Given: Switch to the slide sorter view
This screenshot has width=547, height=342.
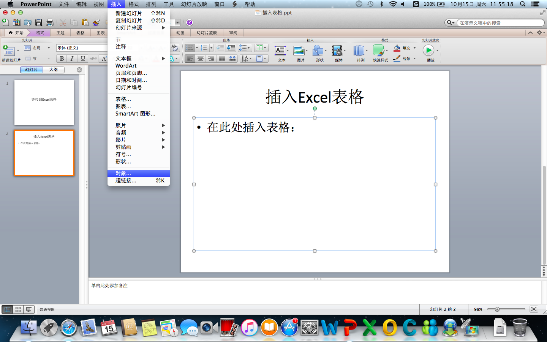Looking at the screenshot, I should (18, 309).
